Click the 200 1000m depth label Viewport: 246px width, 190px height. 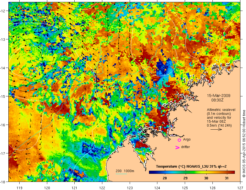click(x=125, y=171)
